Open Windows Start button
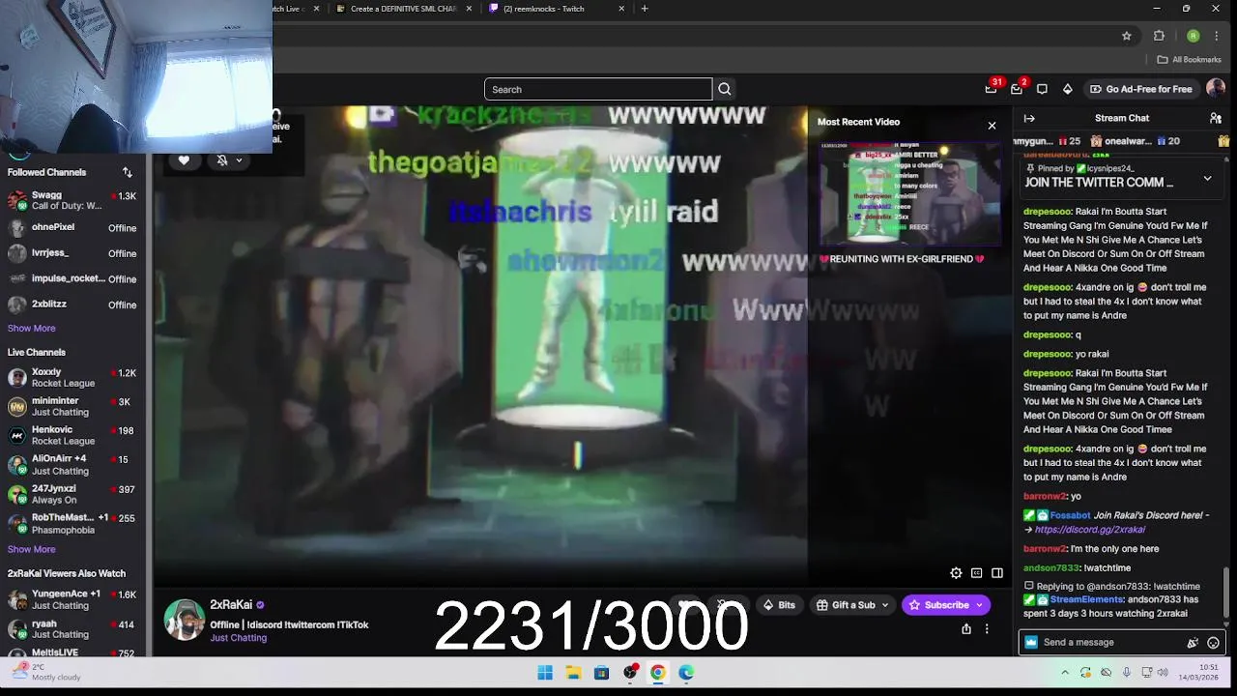1237x696 pixels. [x=545, y=673]
